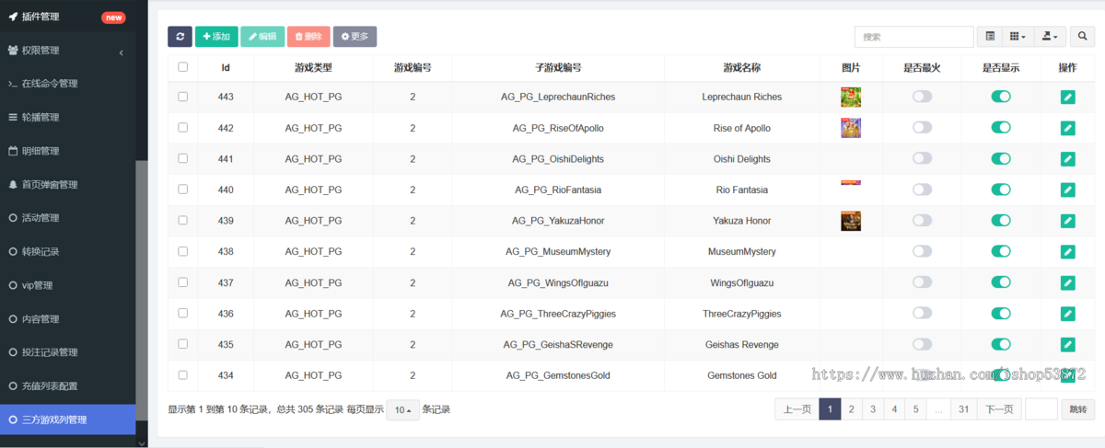Check the row 437 checkbox
Screen dimensions: 1105x448
point(182,282)
